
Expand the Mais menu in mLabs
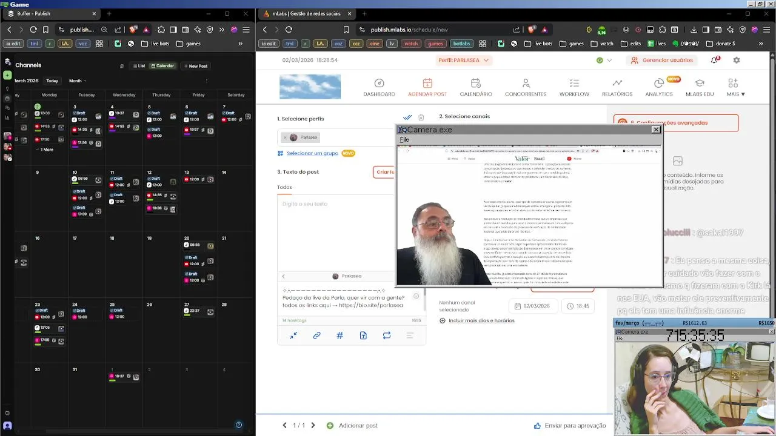pyautogui.click(x=735, y=88)
